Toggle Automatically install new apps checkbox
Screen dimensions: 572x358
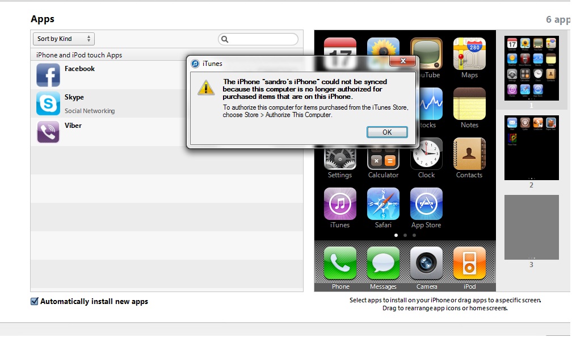(x=34, y=301)
